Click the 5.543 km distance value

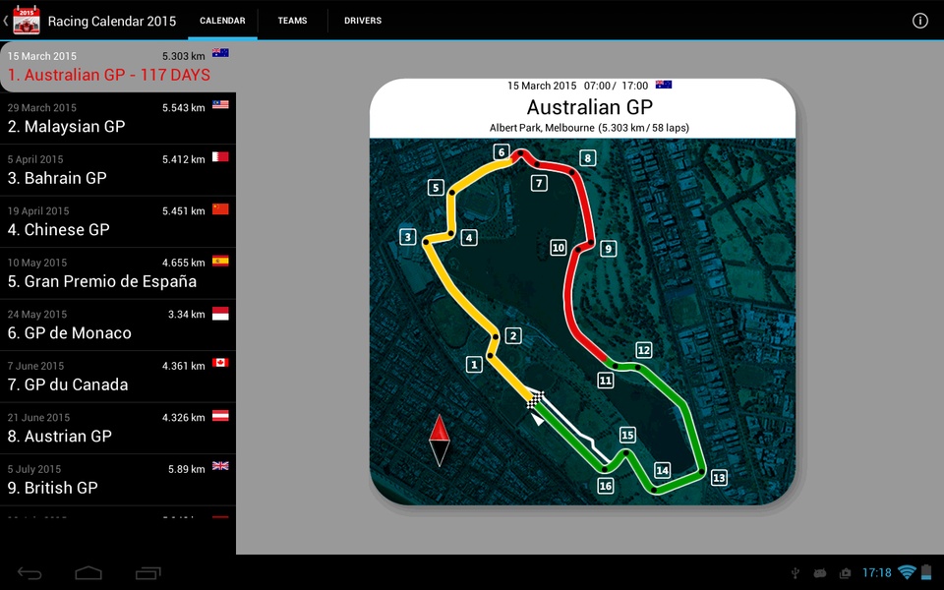click(184, 108)
